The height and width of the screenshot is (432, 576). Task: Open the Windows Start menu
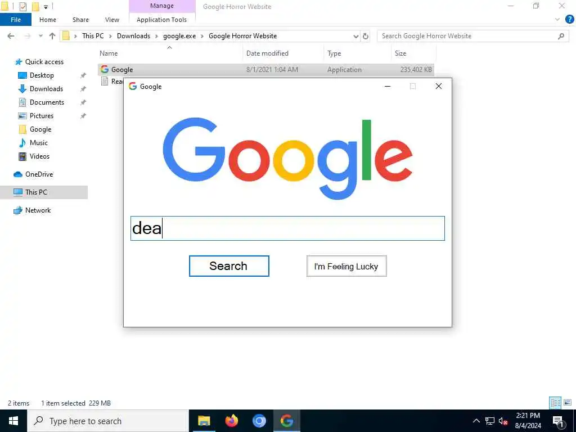[13, 421]
